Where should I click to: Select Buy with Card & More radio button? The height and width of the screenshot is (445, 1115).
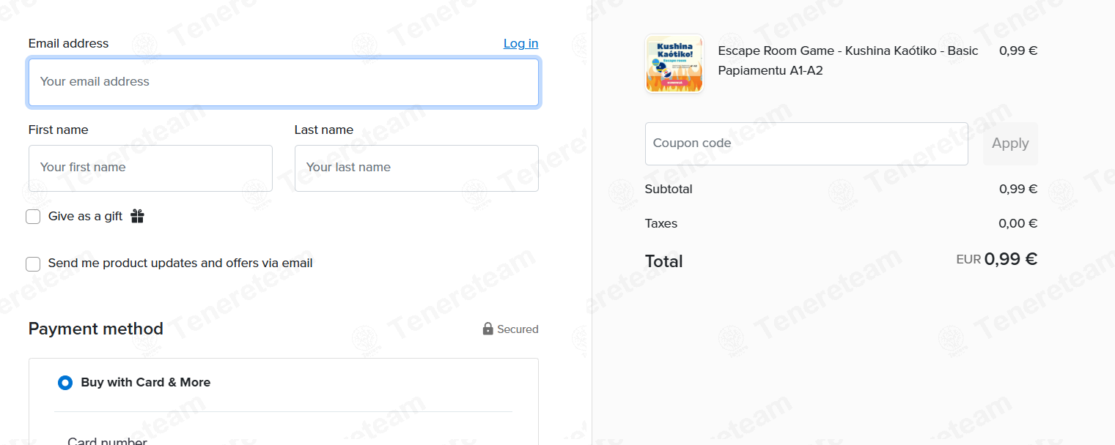point(65,383)
